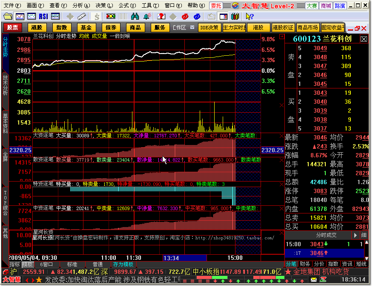Switch to 分价 tab in quote panel
This screenshot has width=373, height=287.
(319, 264)
